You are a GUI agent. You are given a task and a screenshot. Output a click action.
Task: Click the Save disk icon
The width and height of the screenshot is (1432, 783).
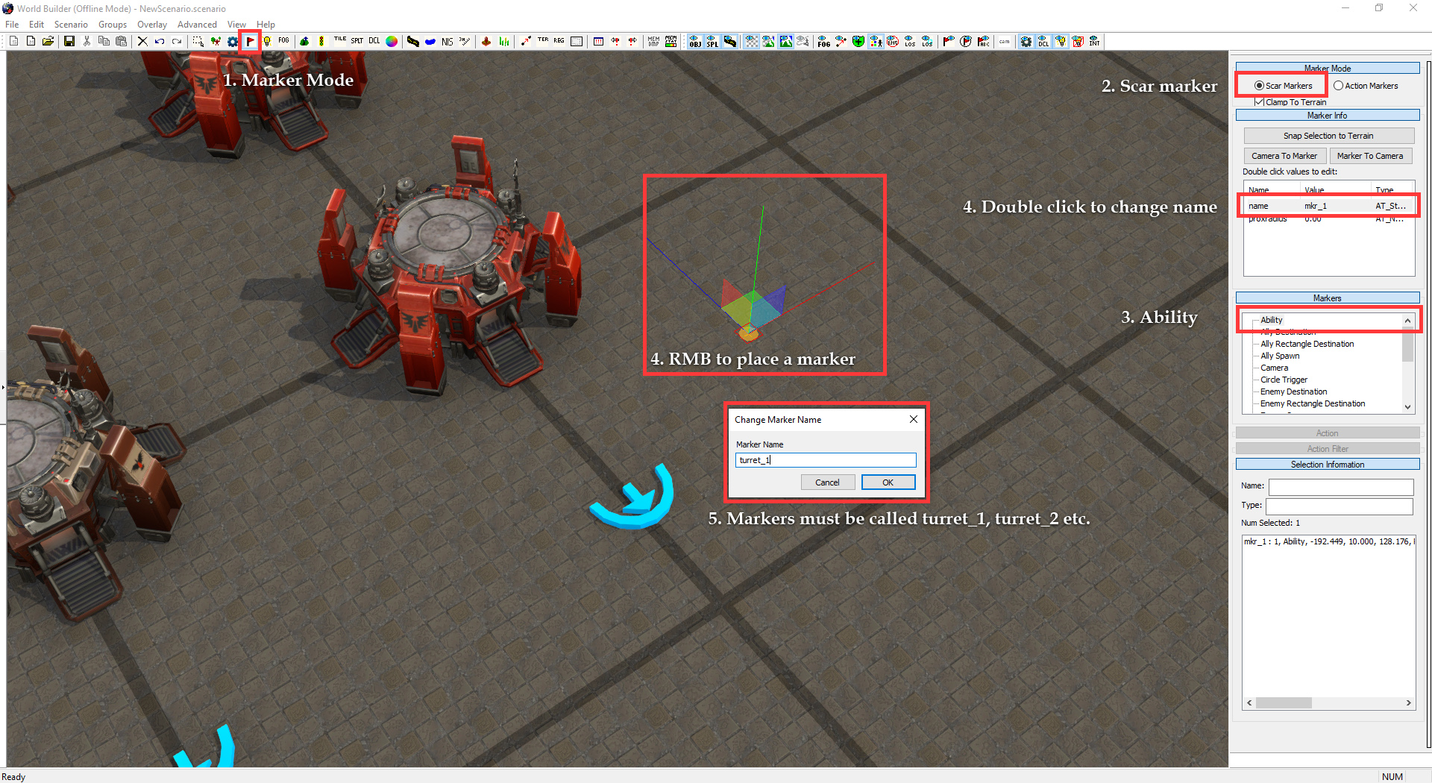point(69,42)
